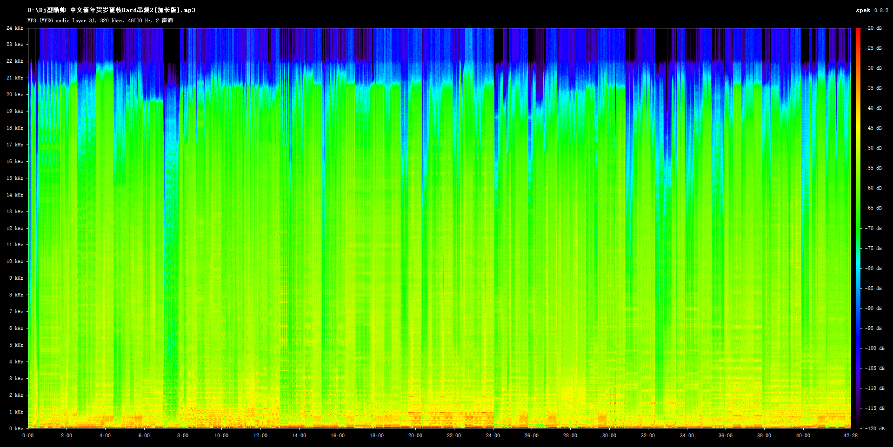This screenshot has width=893, height=447.
Task: Click the 20 kHz frequency axis label
Action: coord(15,95)
